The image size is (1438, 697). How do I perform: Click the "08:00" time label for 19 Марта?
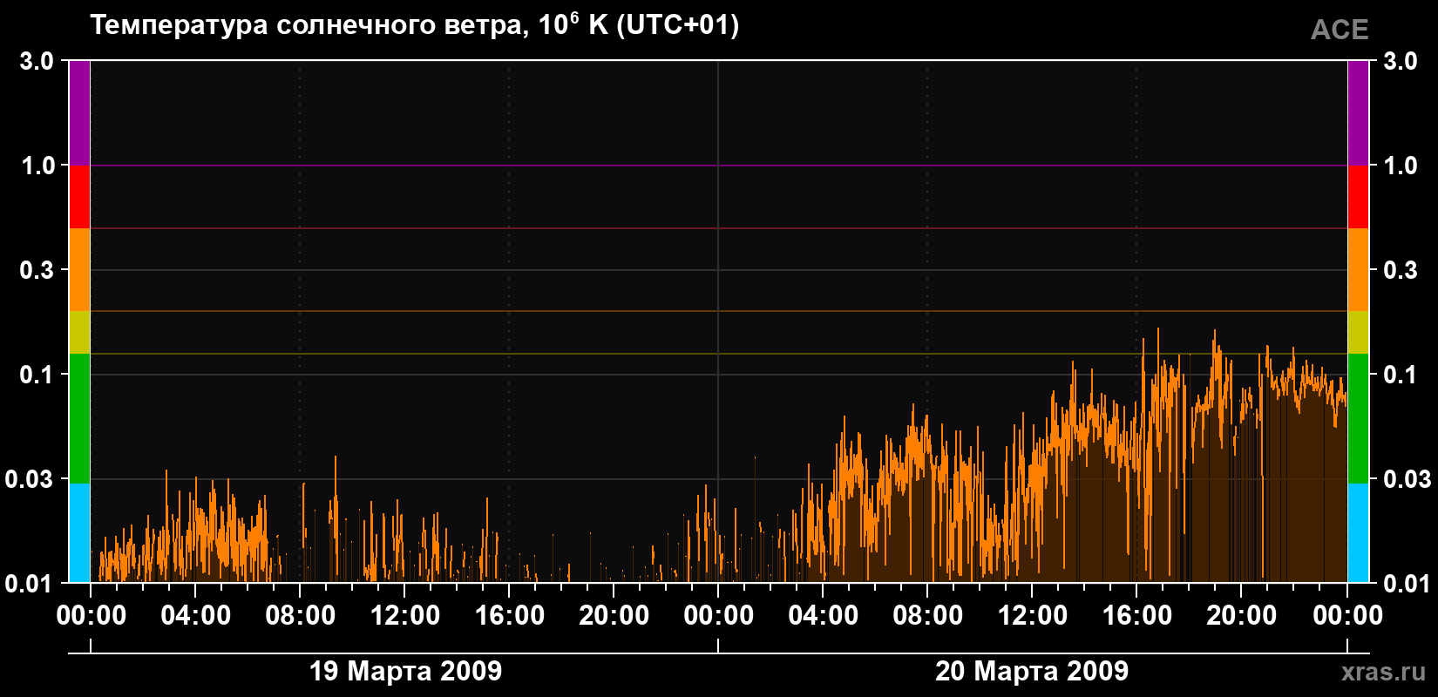coord(301,616)
